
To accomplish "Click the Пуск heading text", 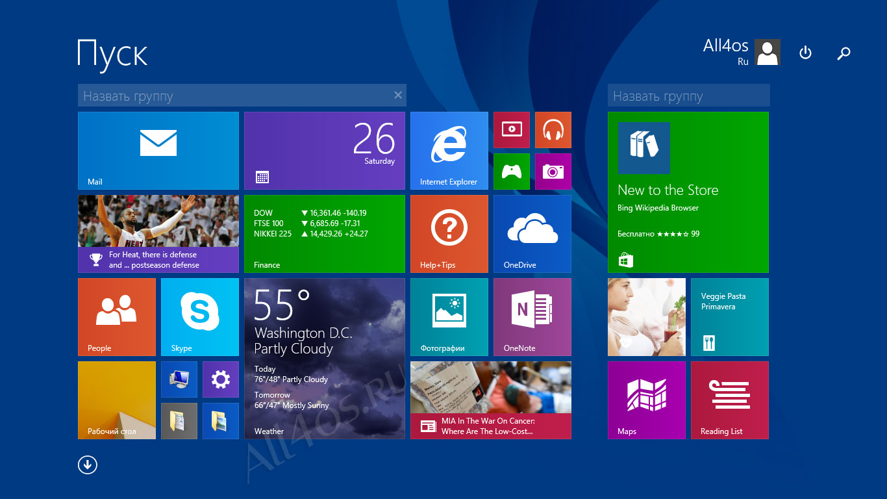I will (x=112, y=55).
